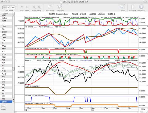The image size is (148, 113).
Task: Select the line drawing tool mode
Action: pyautogui.click(x=9, y=7)
